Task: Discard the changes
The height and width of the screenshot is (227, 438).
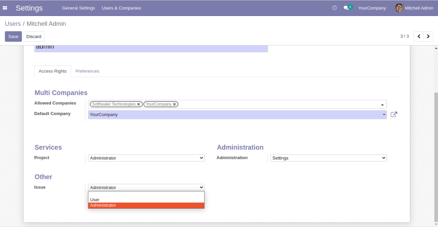Action: click(x=34, y=37)
